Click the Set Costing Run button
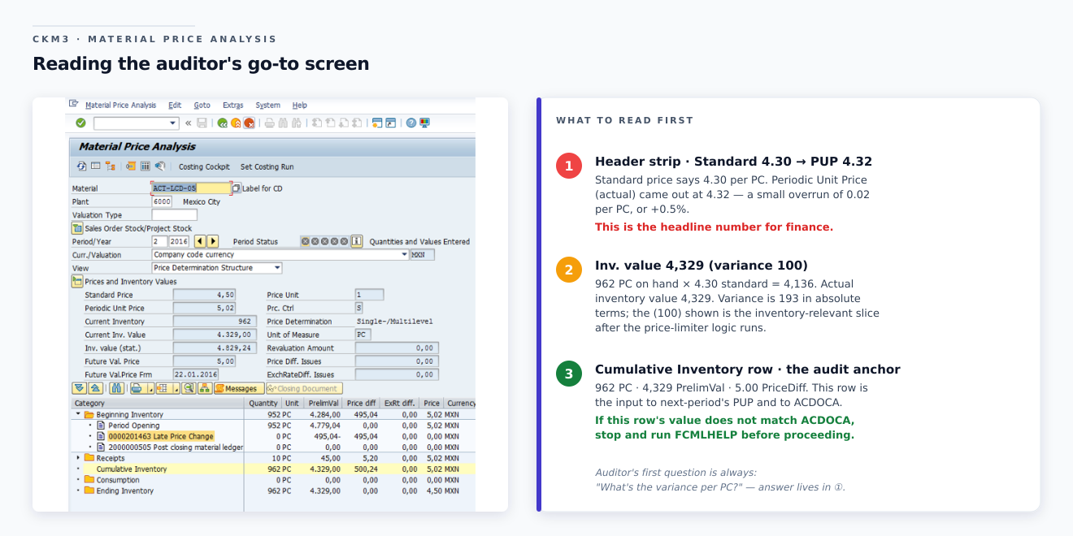The width and height of the screenshot is (1073, 536). coord(267,166)
